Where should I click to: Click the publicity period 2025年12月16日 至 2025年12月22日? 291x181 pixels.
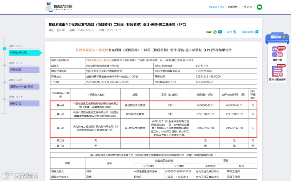(x=108, y=82)
